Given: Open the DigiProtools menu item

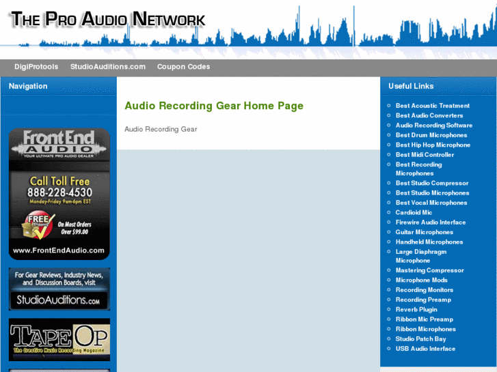Looking at the screenshot, I should point(36,67).
